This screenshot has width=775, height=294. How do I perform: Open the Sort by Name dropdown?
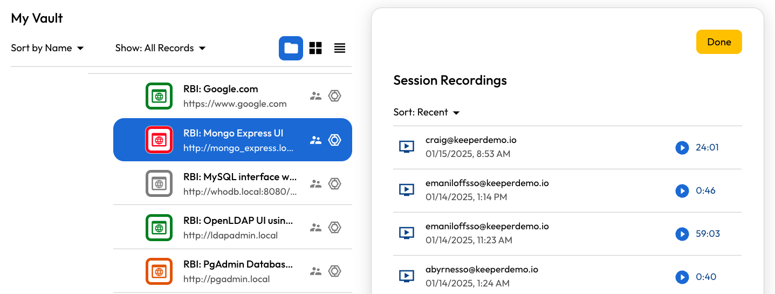click(x=47, y=48)
